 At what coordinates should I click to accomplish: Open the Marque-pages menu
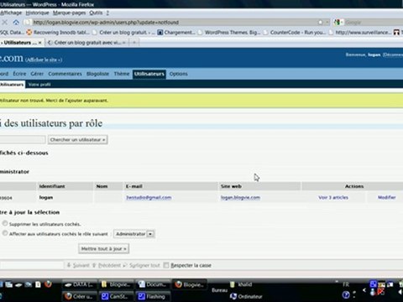point(69,13)
